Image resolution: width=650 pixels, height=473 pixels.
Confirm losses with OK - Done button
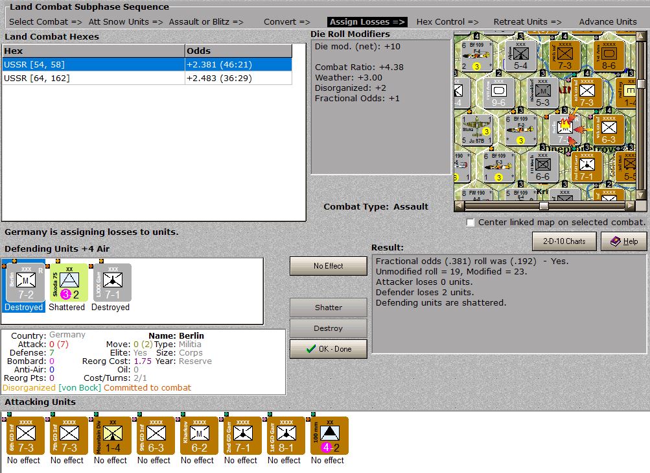pyautogui.click(x=329, y=349)
